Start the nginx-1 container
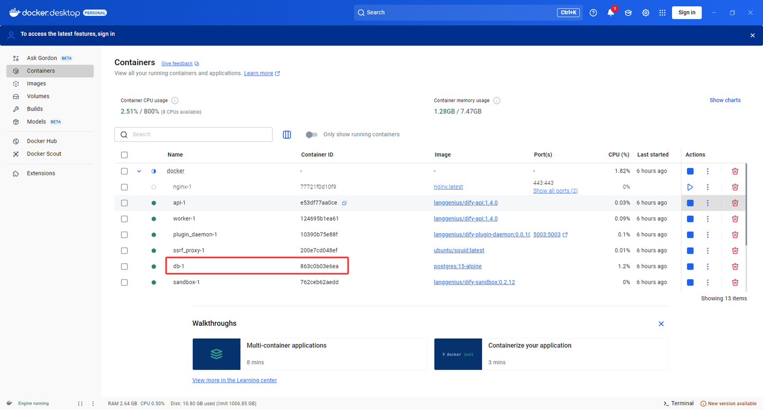The image size is (763, 410). pyautogui.click(x=690, y=187)
